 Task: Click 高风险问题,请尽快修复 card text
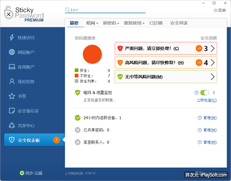click(x=154, y=62)
